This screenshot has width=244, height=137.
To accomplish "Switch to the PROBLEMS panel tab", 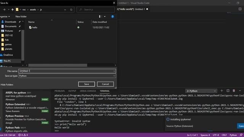I will [x=59, y=91].
